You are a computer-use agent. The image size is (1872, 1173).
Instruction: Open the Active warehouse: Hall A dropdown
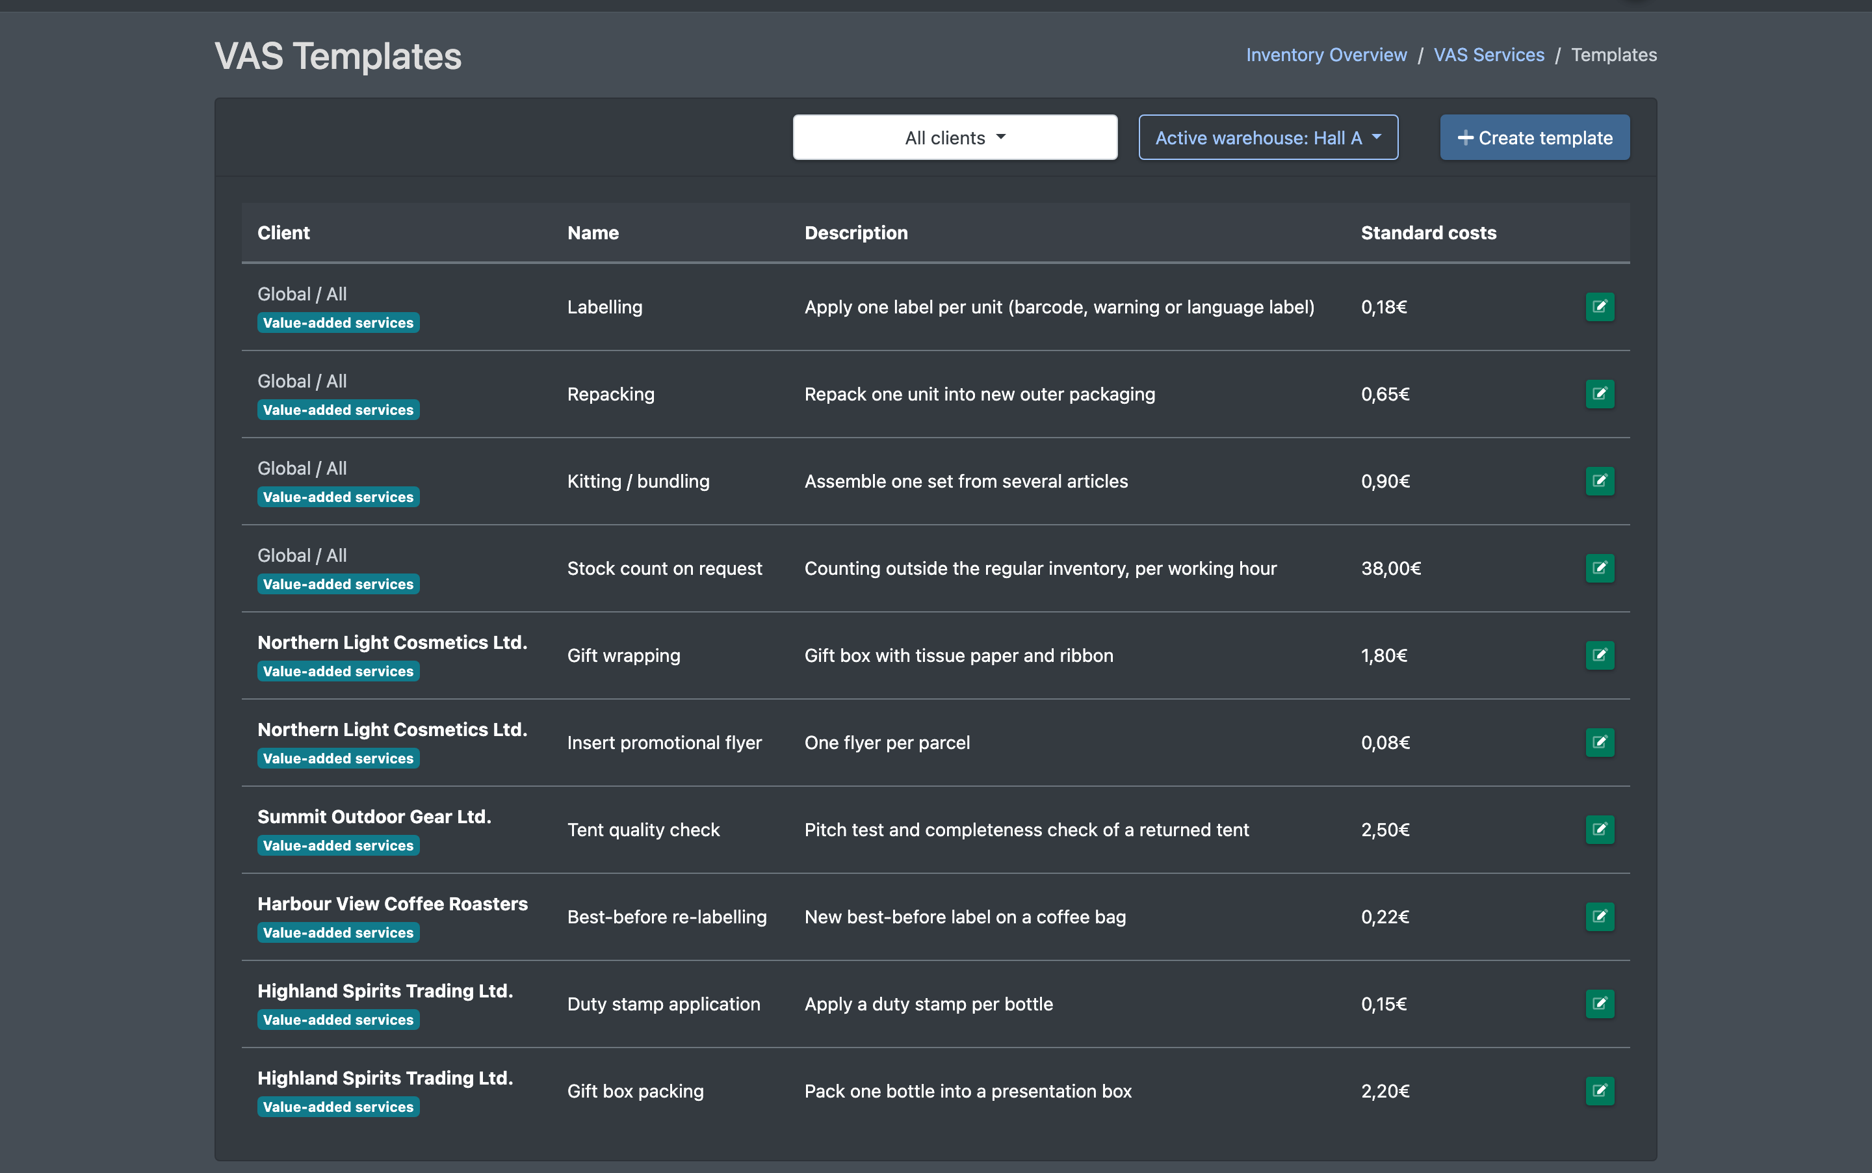click(1268, 137)
